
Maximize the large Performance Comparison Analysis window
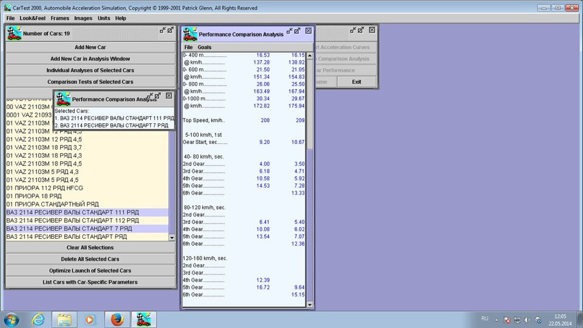[x=297, y=31]
